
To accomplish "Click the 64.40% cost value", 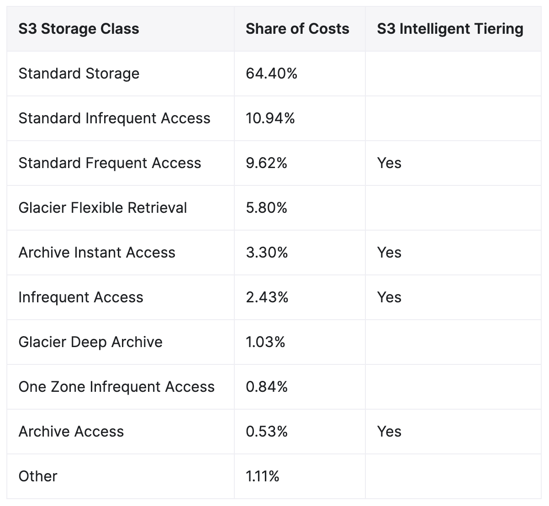I will click(x=271, y=74).
